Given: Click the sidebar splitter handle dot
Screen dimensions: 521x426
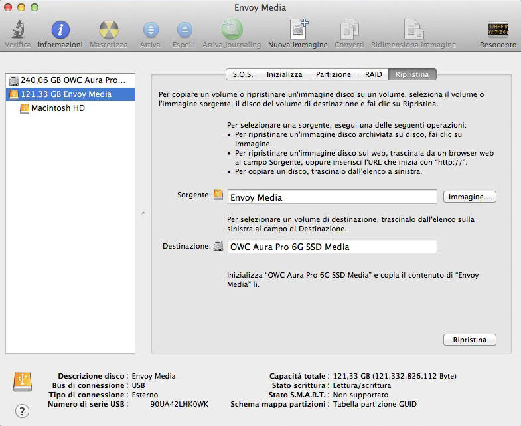Looking at the screenshot, I should (x=143, y=213).
